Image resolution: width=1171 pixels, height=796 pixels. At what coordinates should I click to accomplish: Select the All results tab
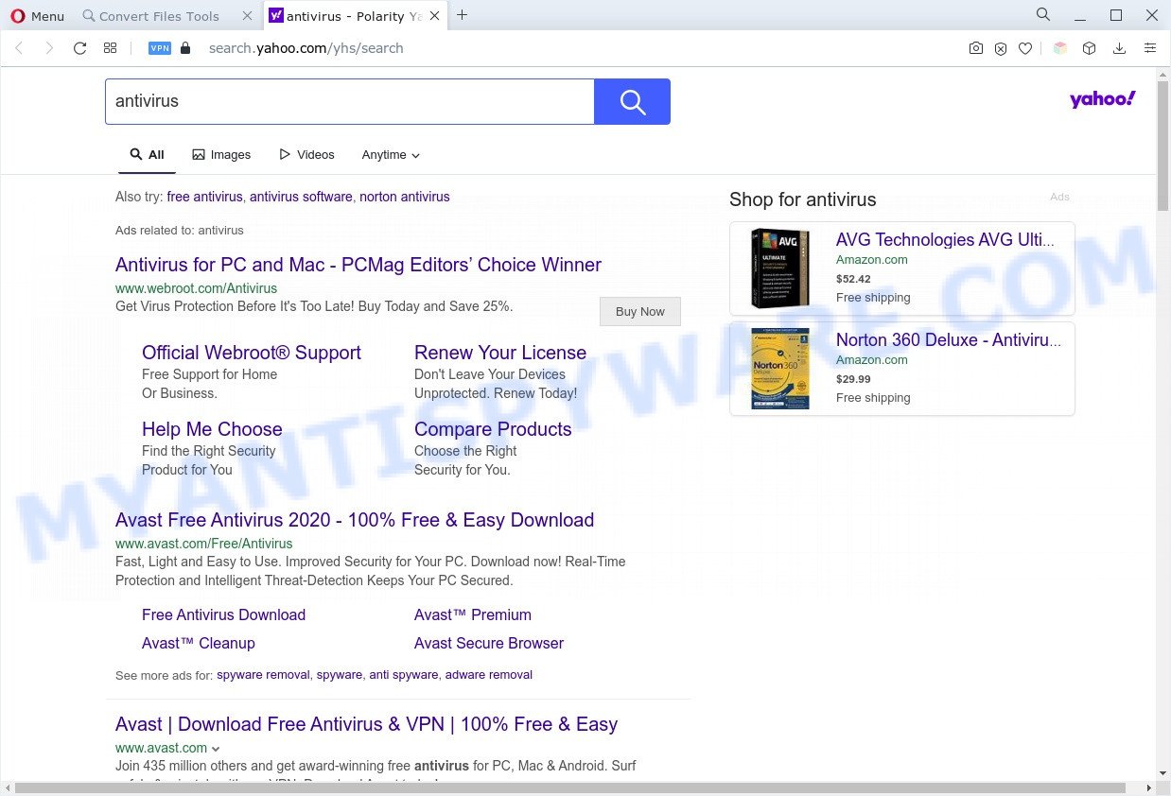147,155
